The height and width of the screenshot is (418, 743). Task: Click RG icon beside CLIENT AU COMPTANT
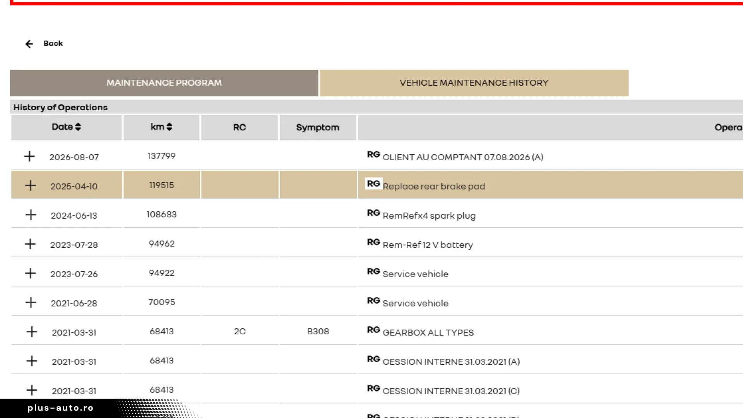pyautogui.click(x=373, y=154)
